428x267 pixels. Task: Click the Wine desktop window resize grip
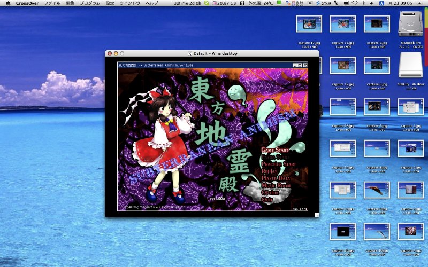317,215
